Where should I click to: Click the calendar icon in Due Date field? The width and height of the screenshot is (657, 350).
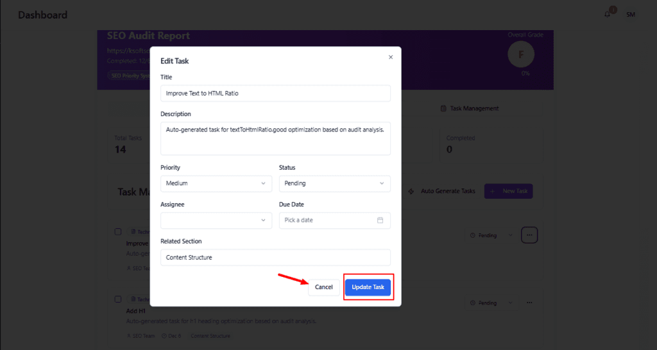tap(380, 220)
